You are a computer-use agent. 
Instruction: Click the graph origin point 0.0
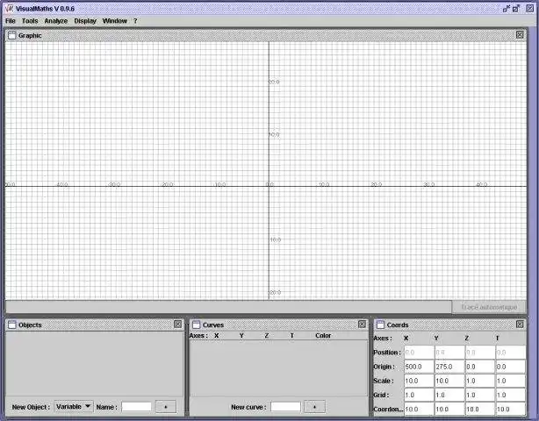pyautogui.click(x=269, y=186)
